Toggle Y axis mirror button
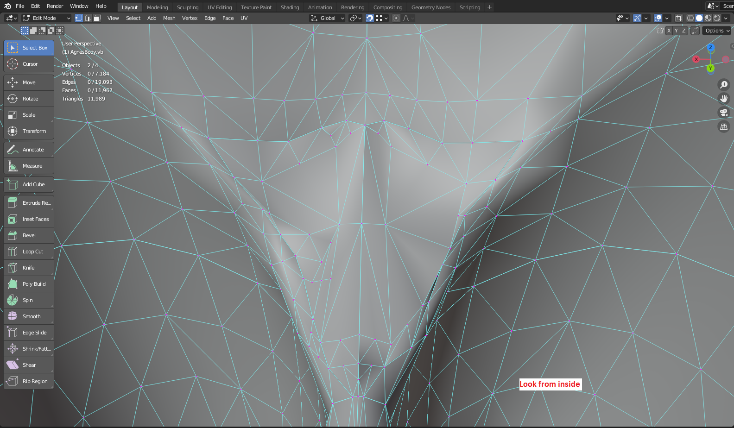 [676, 31]
